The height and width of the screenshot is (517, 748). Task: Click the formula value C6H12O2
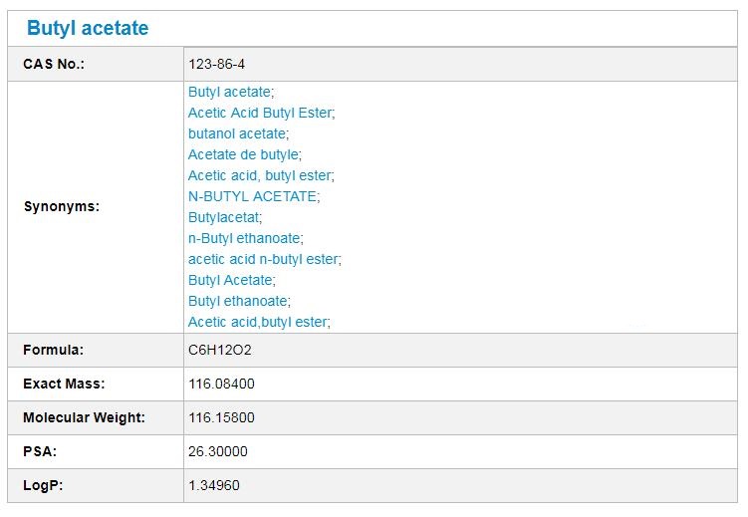219,350
